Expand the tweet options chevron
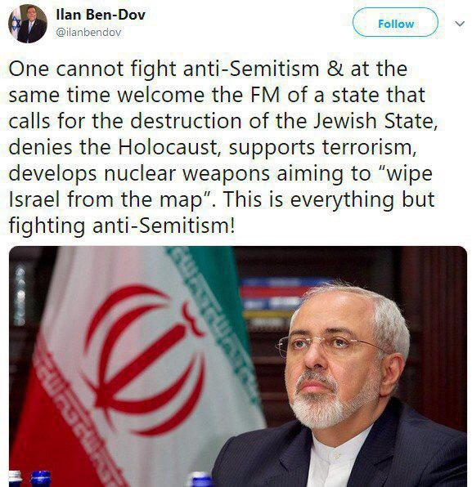The image size is (472, 487). (460, 24)
